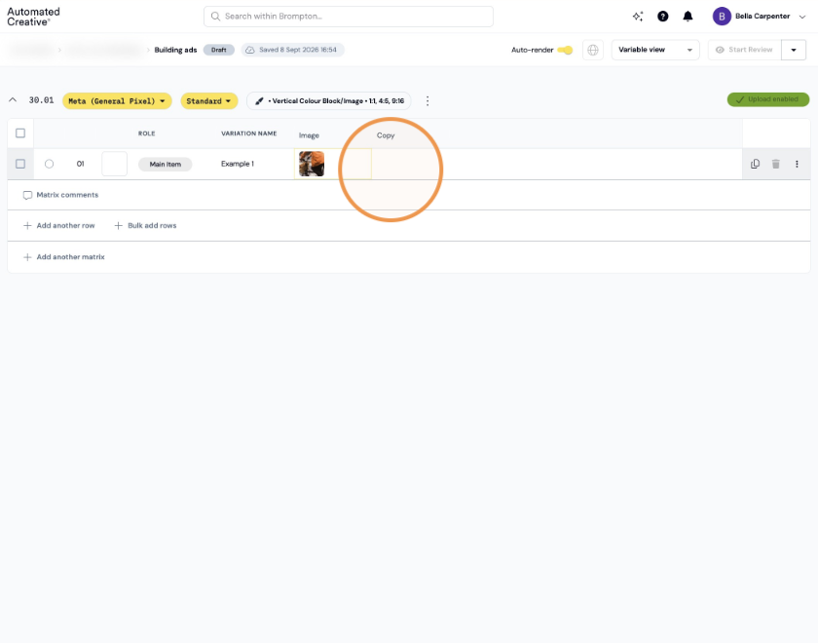This screenshot has width=818, height=643.
Task: Click the Draft status badge
Action: (x=218, y=50)
